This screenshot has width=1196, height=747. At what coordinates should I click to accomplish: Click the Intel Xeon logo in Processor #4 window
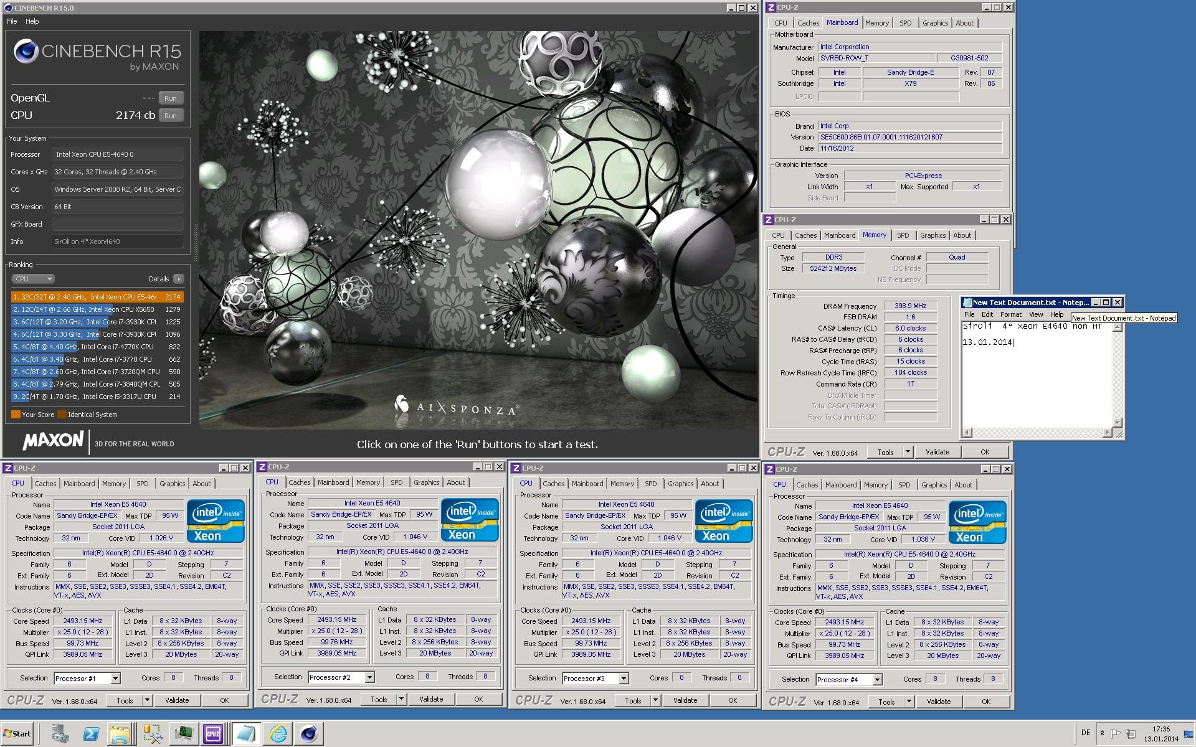[977, 522]
